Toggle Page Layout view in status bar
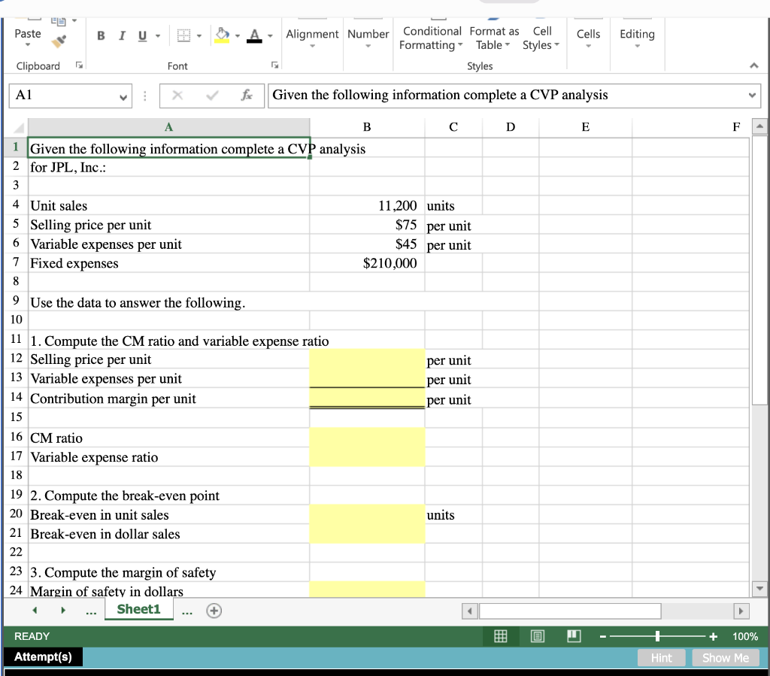 tap(538, 636)
